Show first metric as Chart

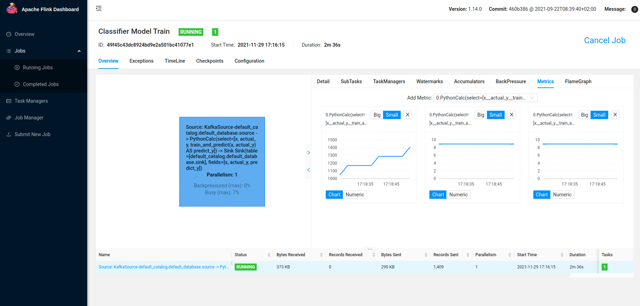click(334, 195)
